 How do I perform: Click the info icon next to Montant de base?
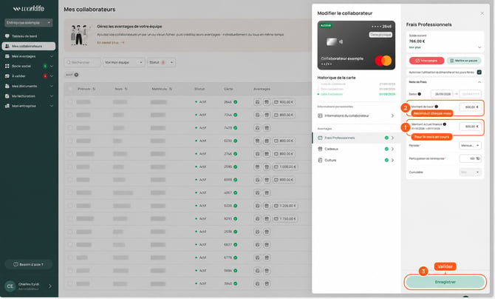click(437, 107)
